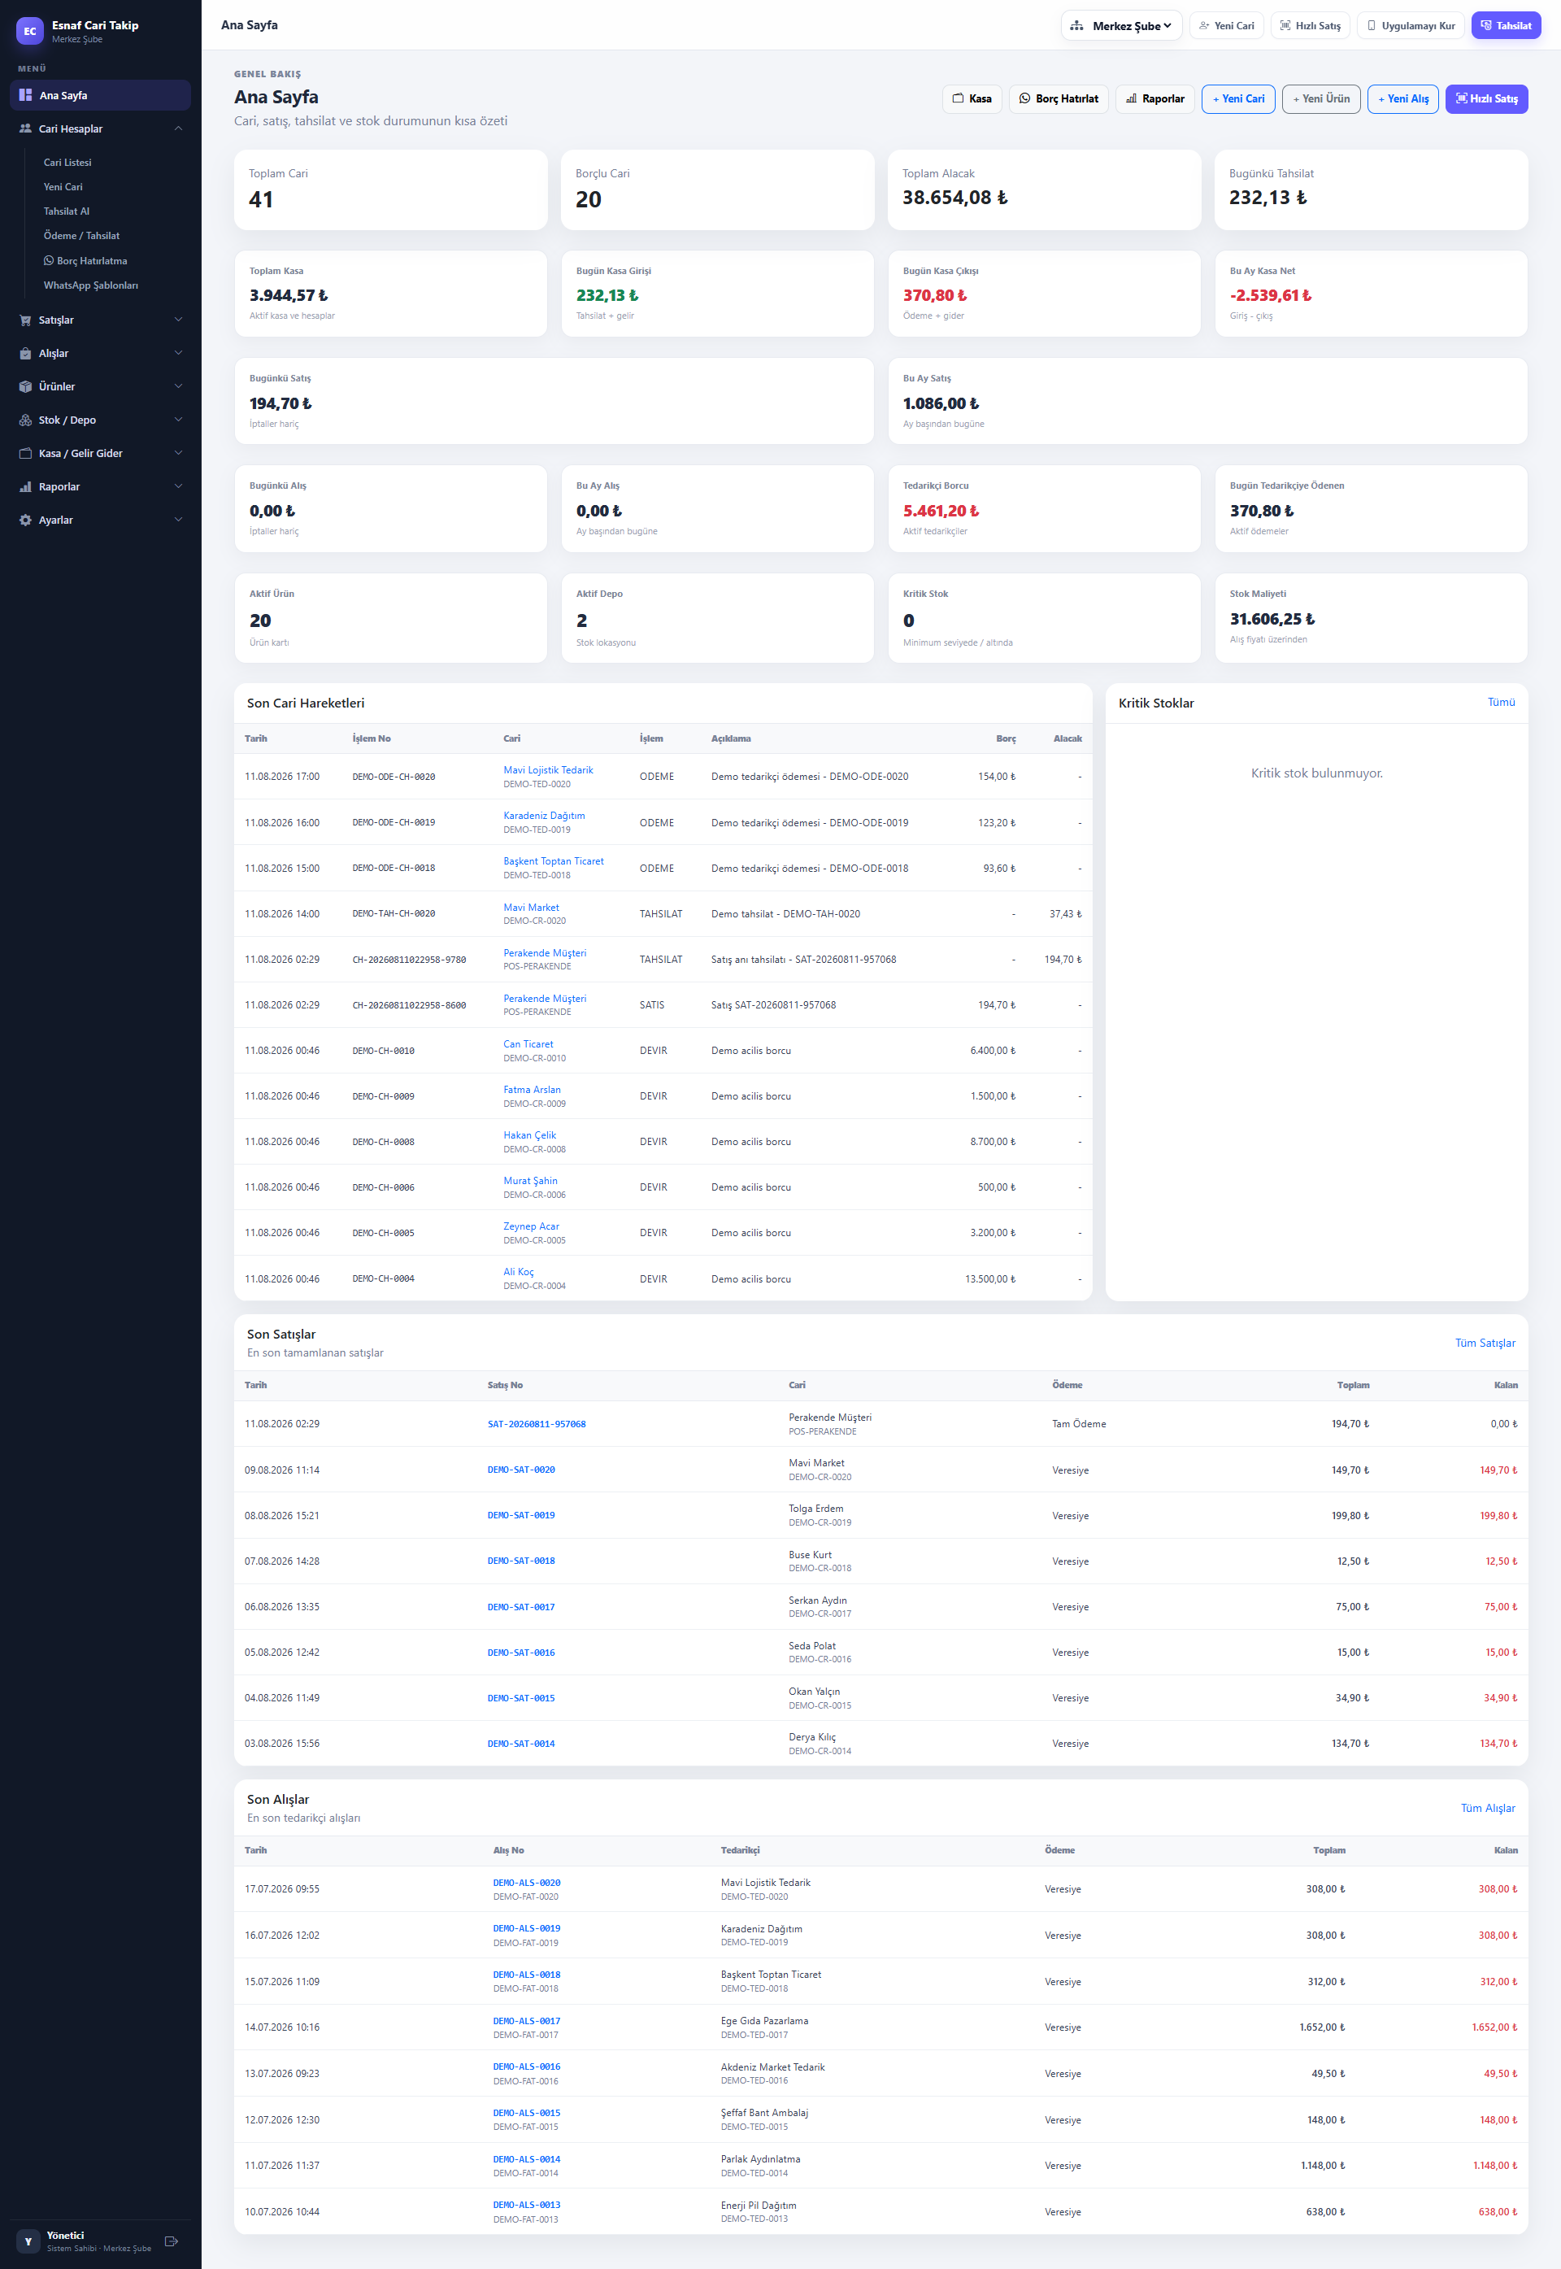This screenshot has height=2269, width=1561.
Task: Click the Cari Hesaplar people icon
Action: click(x=25, y=128)
